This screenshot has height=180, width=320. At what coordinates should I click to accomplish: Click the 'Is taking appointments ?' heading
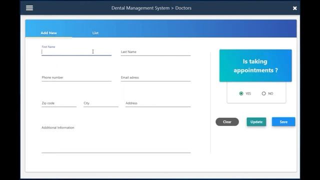(255, 65)
